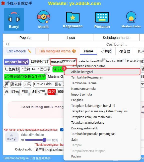
Task: Open the Maklum balas feedback section
Action: coord(131,20)
